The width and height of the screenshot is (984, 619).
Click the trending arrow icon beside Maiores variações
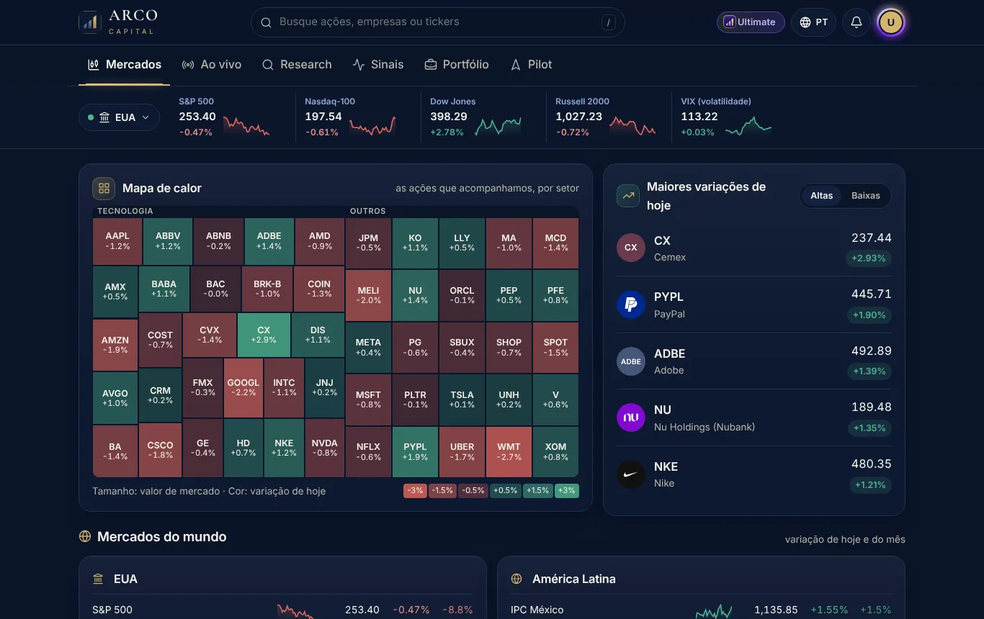(628, 196)
